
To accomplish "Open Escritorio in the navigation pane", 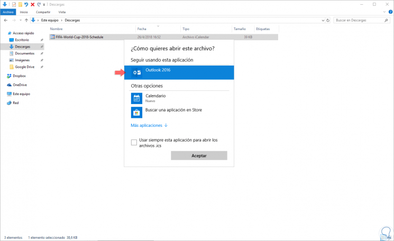I will click(22, 40).
